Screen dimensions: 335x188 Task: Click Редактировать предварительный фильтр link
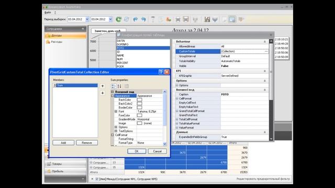coord(263,179)
